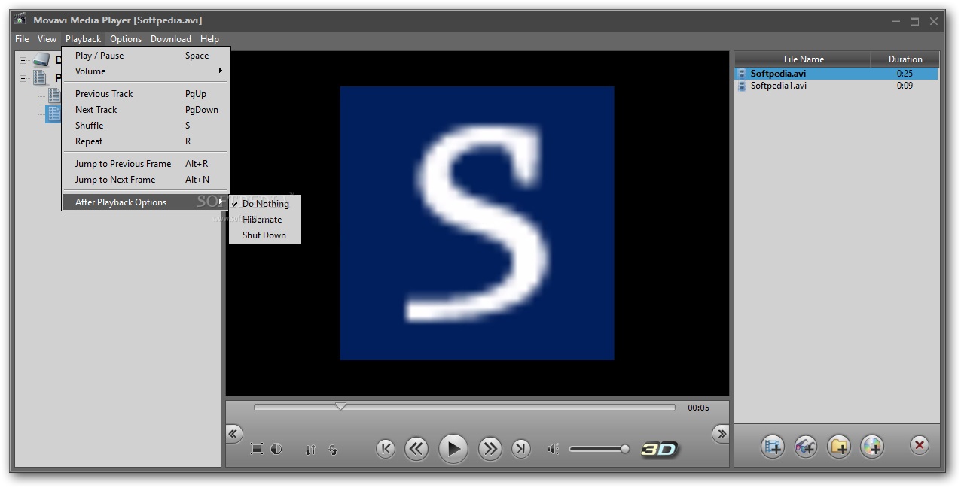Image resolution: width=961 pixels, height=488 pixels.
Task: Click the 00:05 elapsed time readout
Action: pyautogui.click(x=698, y=408)
